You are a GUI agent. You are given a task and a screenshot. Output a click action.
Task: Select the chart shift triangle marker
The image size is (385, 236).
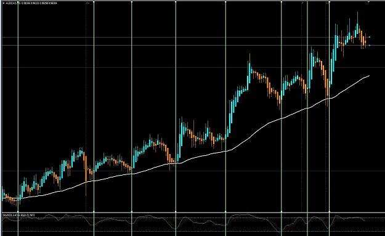368,2
